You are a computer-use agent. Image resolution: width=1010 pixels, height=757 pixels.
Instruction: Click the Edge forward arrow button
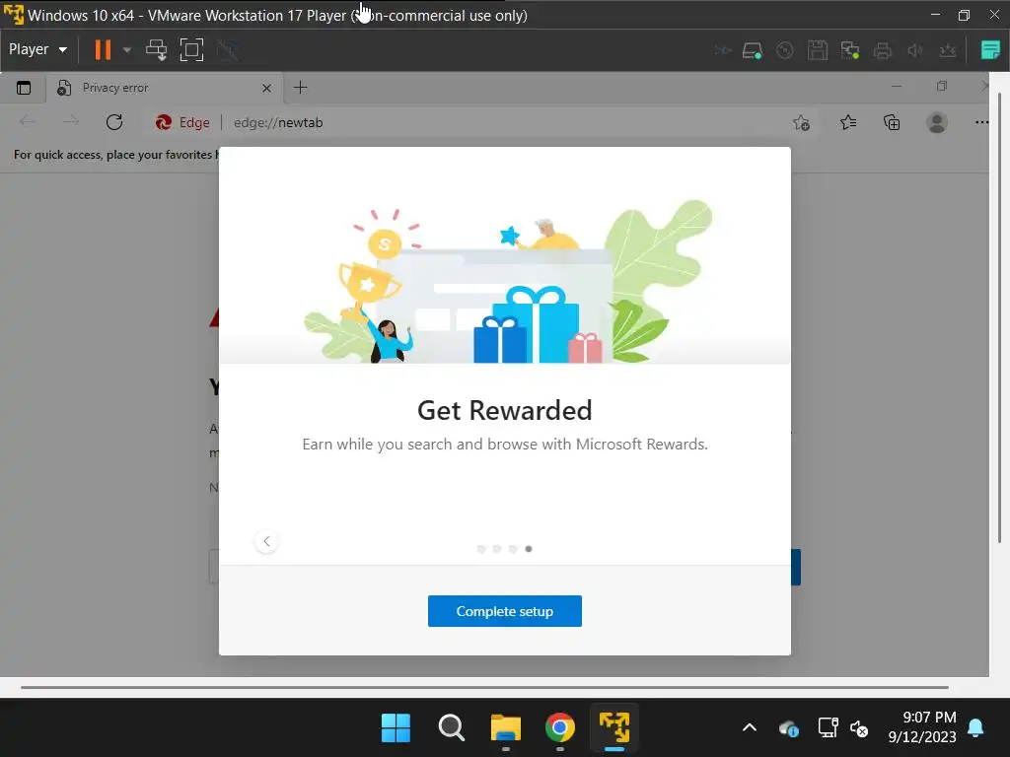(x=70, y=122)
